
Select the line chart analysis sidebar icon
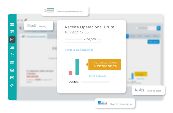click(x=12, y=39)
